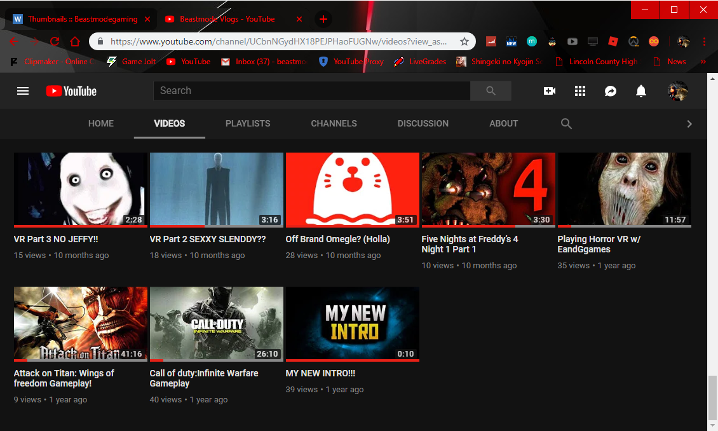This screenshot has height=431, width=718.
Task: Select the VIDEOS channel tab
Action: [170, 124]
